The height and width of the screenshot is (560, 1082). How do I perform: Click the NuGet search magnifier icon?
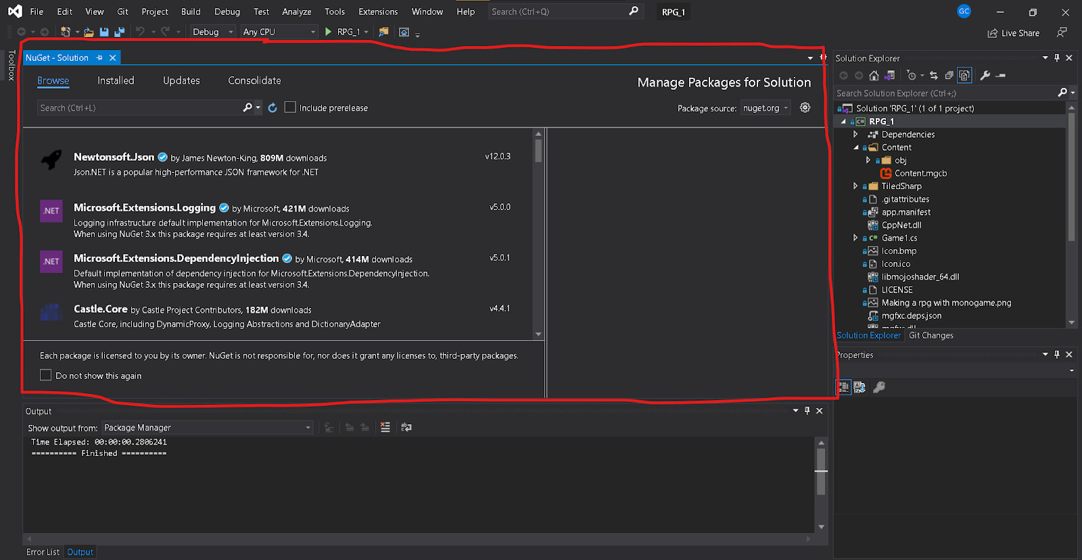click(x=248, y=107)
